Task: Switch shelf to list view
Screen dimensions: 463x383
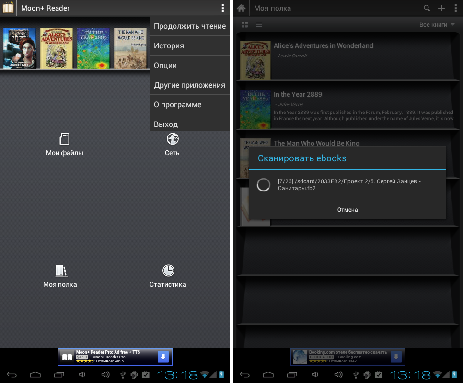Action: tap(259, 25)
